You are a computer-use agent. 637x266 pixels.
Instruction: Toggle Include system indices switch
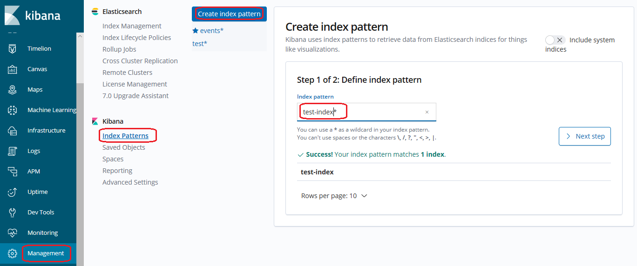(x=555, y=40)
